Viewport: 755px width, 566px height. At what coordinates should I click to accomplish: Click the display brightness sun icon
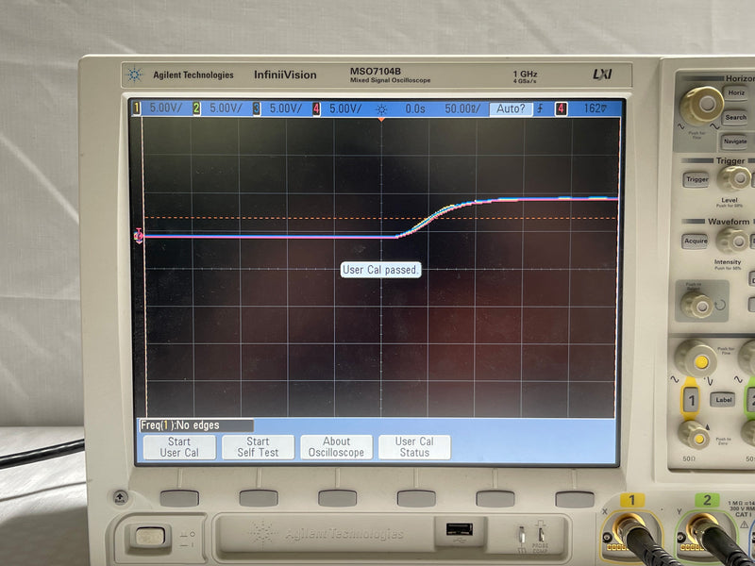coord(382,110)
